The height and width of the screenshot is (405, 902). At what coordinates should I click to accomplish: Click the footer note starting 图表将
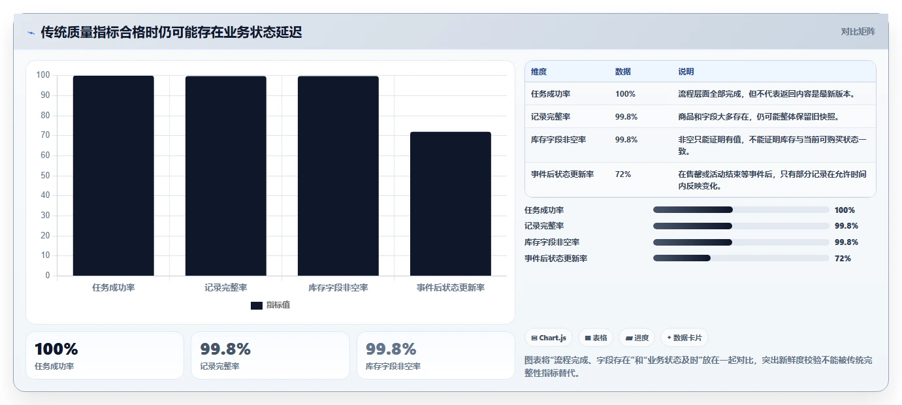click(698, 367)
